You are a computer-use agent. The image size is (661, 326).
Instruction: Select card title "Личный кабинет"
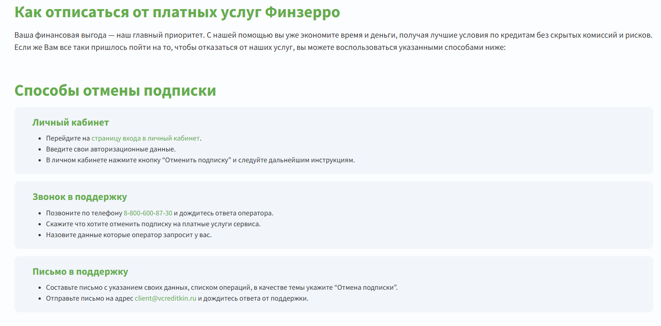point(71,122)
